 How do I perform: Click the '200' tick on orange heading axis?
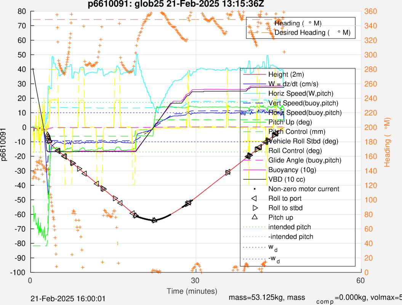pos(371,128)
